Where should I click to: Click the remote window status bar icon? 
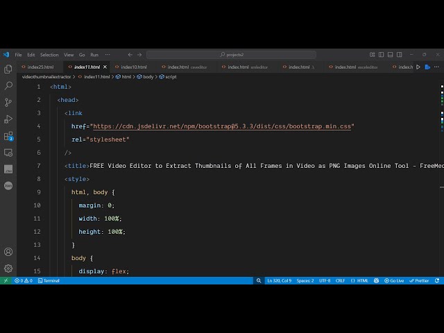pyautogui.click(x=6, y=280)
